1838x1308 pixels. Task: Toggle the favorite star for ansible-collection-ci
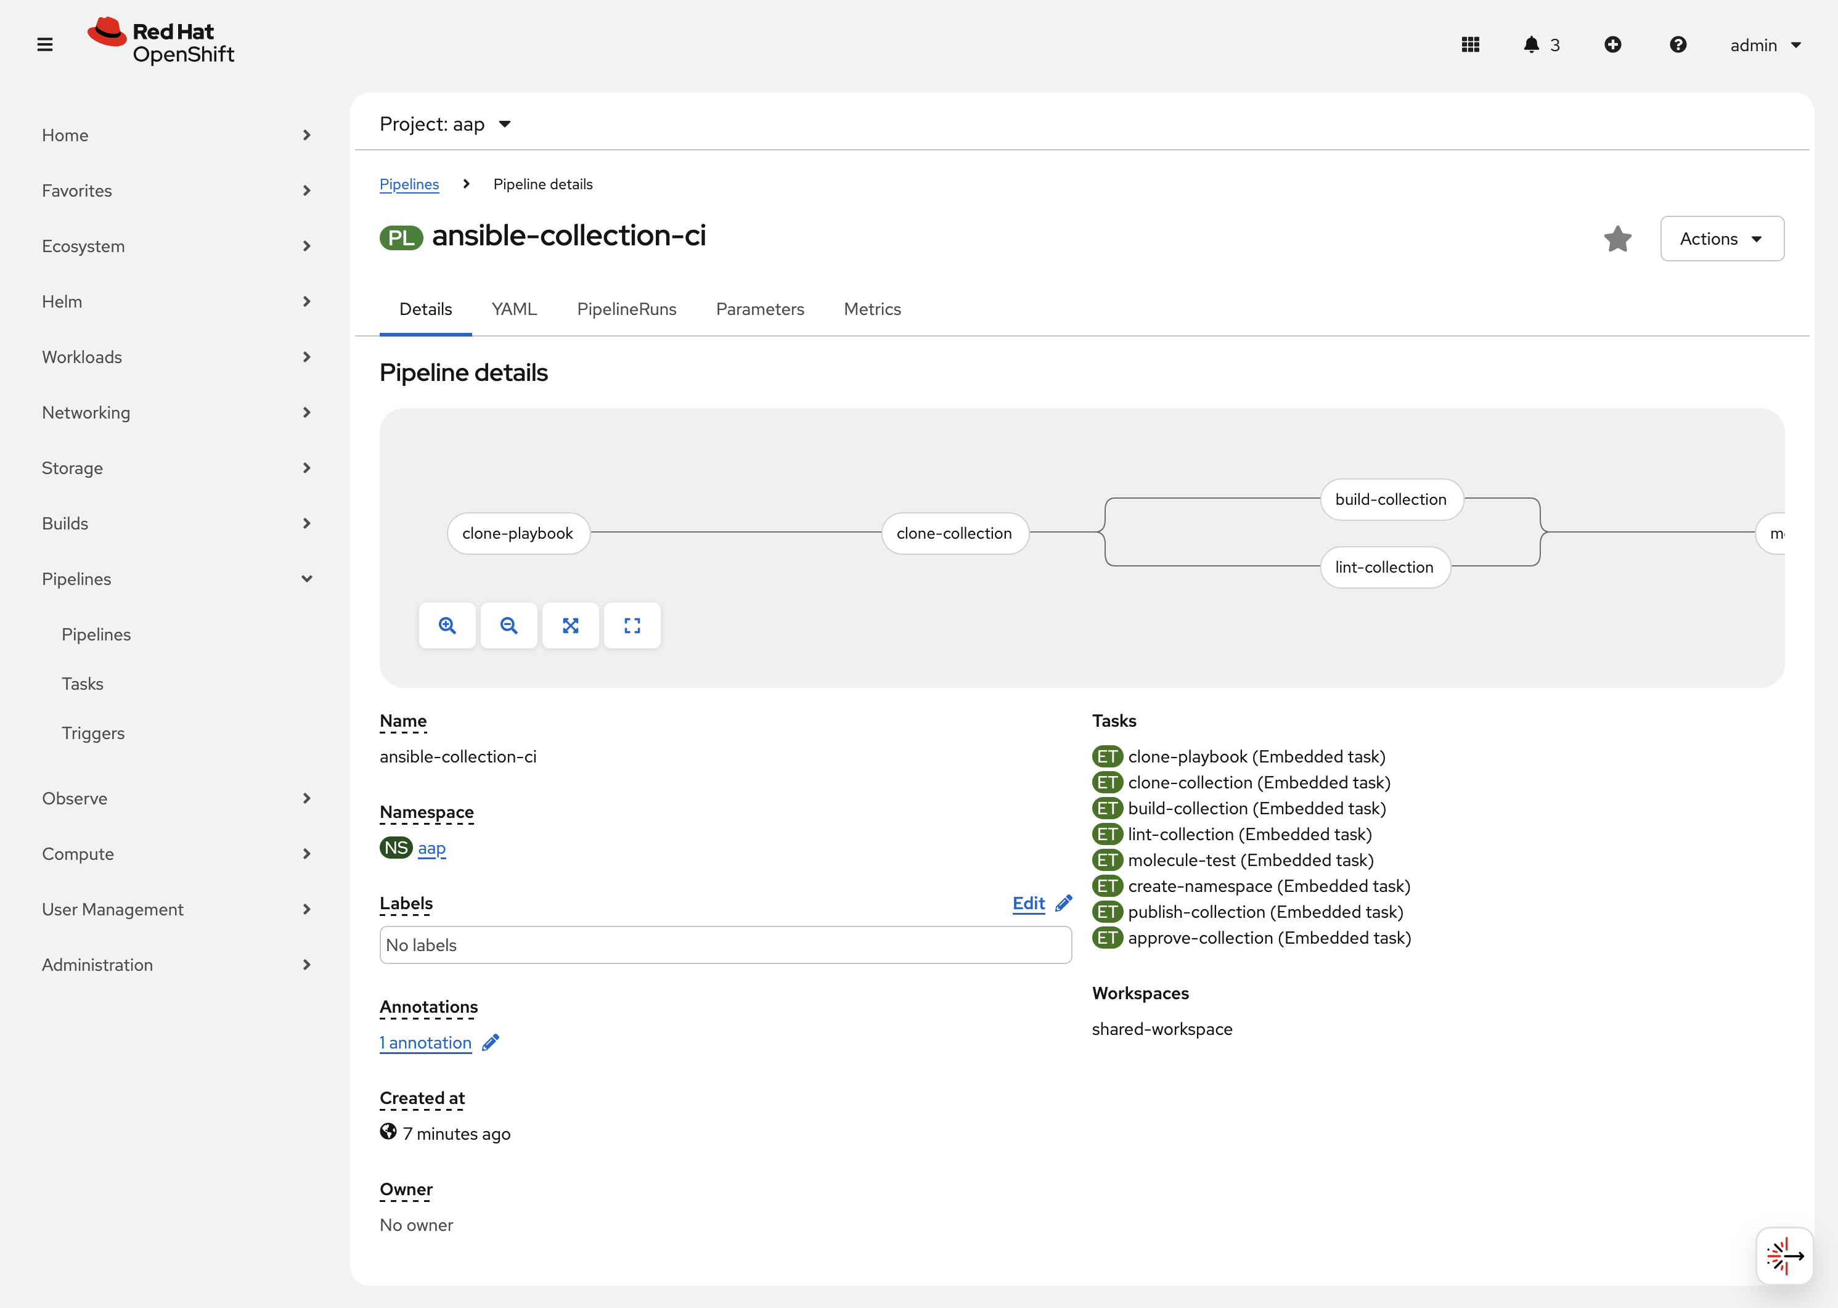1617,239
